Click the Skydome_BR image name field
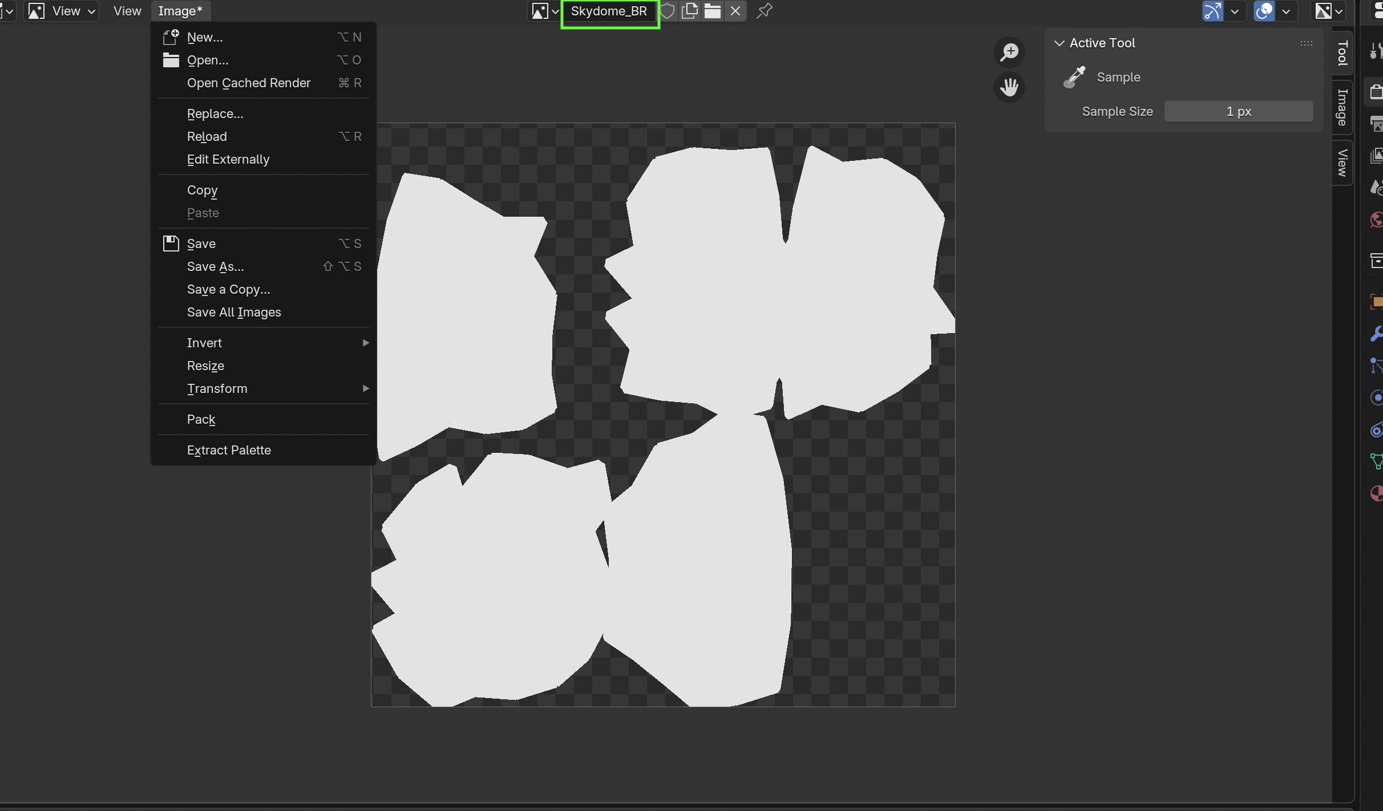1383x811 pixels. [609, 11]
